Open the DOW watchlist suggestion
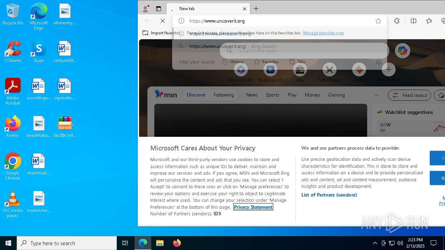The width and height of the screenshot is (445, 250). pyautogui.click(x=410, y=127)
